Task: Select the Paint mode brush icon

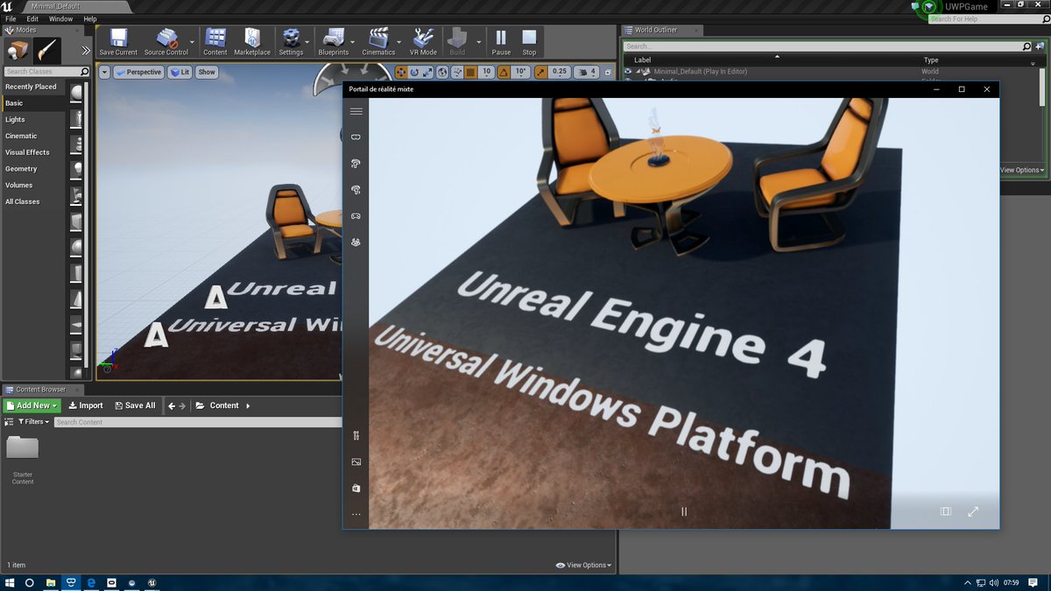Action: [x=47, y=49]
